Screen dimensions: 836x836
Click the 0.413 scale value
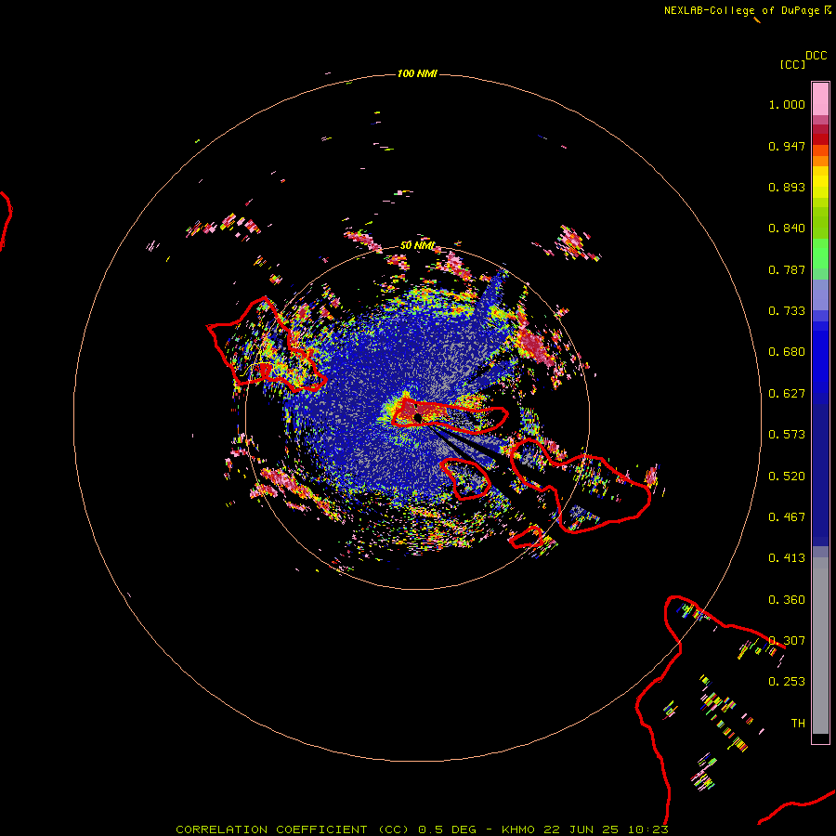[787, 558]
